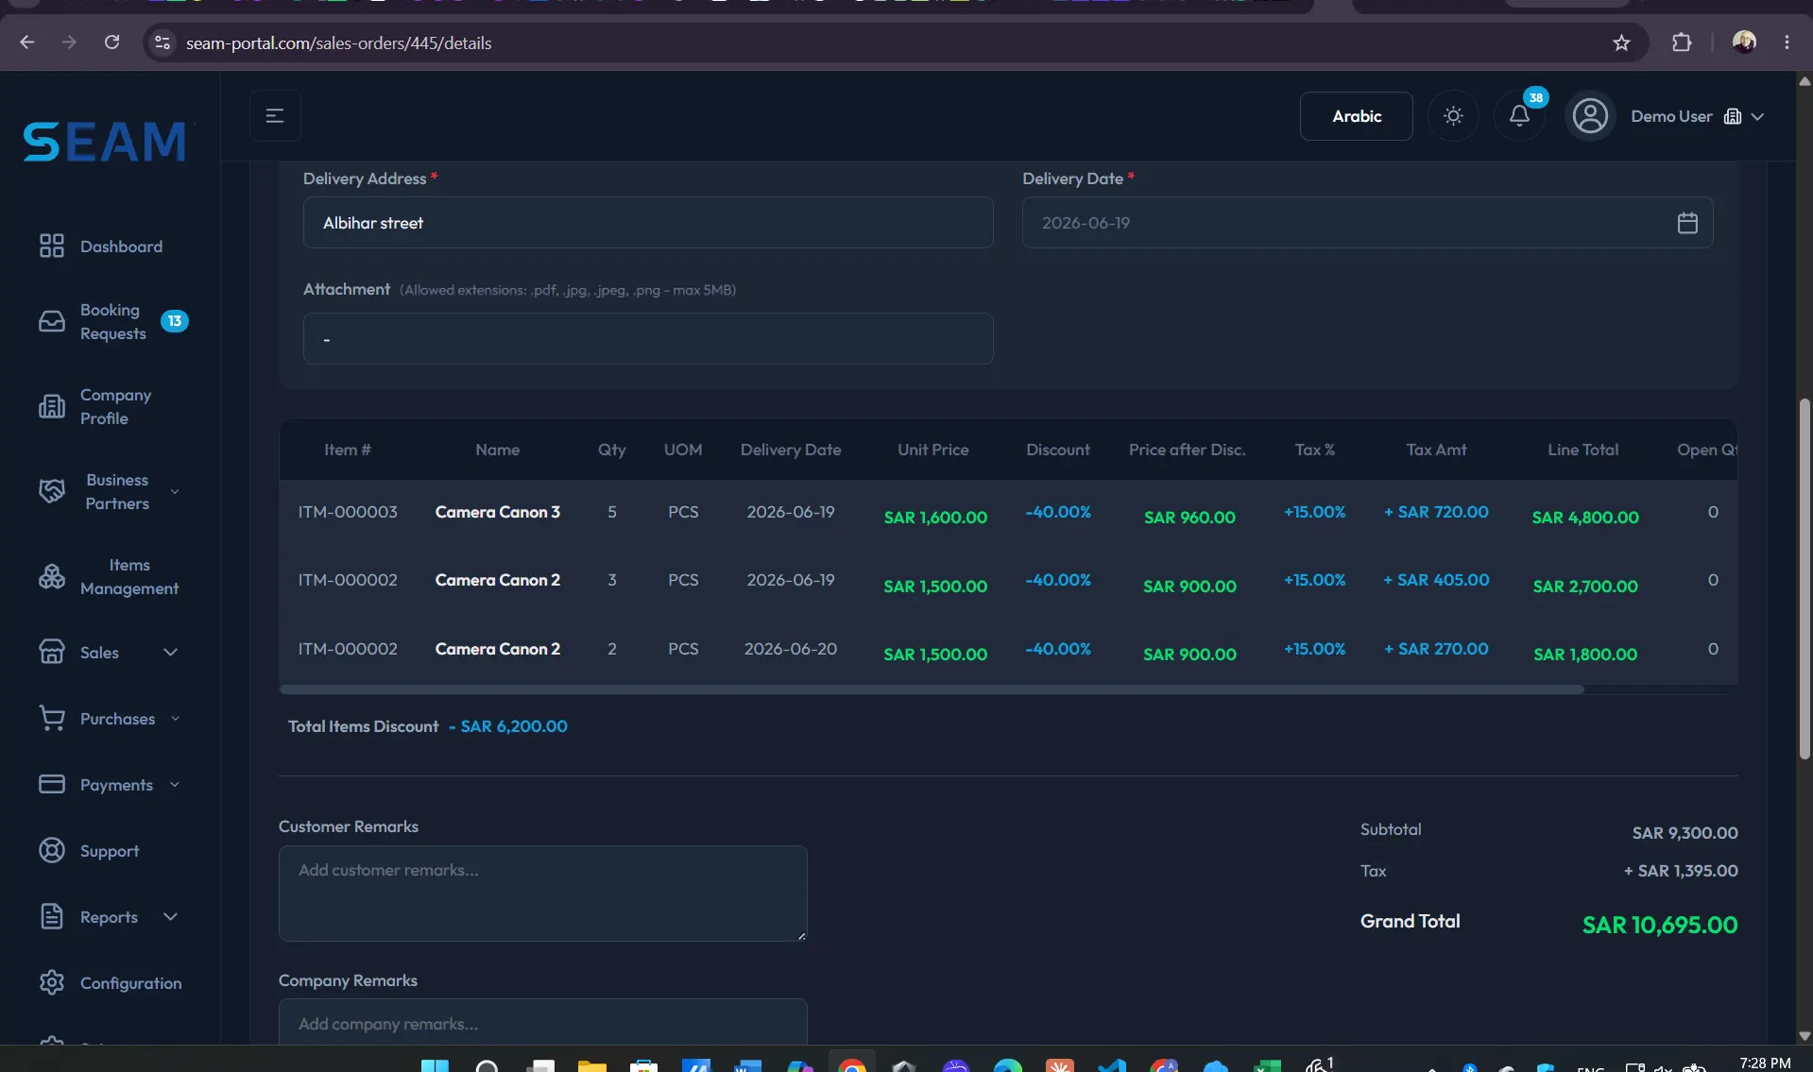The image size is (1813, 1072).
Task: Open the Dashboard menu item
Action: point(121,247)
